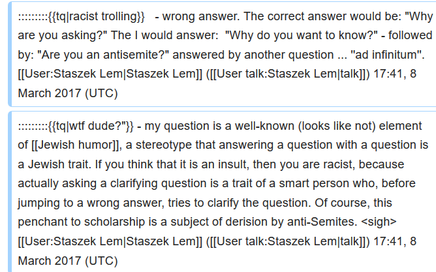This screenshot has height=272, width=436.
Task: Click the {{tq|wtf dude?"}} template text
Action: pyautogui.click(x=91, y=126)
